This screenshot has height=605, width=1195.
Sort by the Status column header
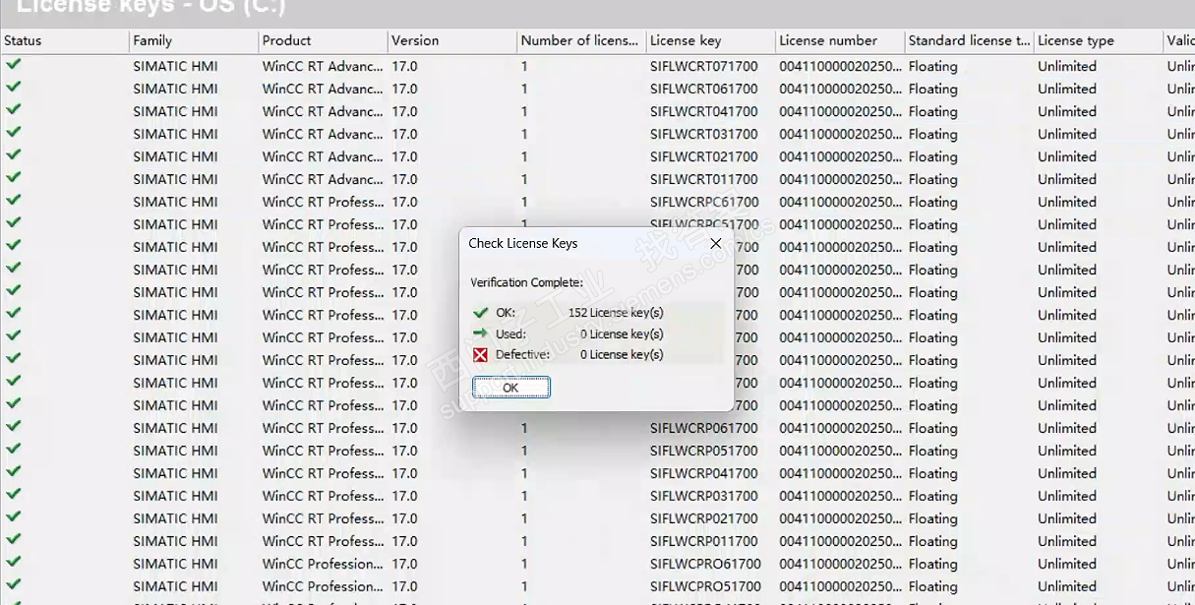pyautogui.click(x=64, y=41)
